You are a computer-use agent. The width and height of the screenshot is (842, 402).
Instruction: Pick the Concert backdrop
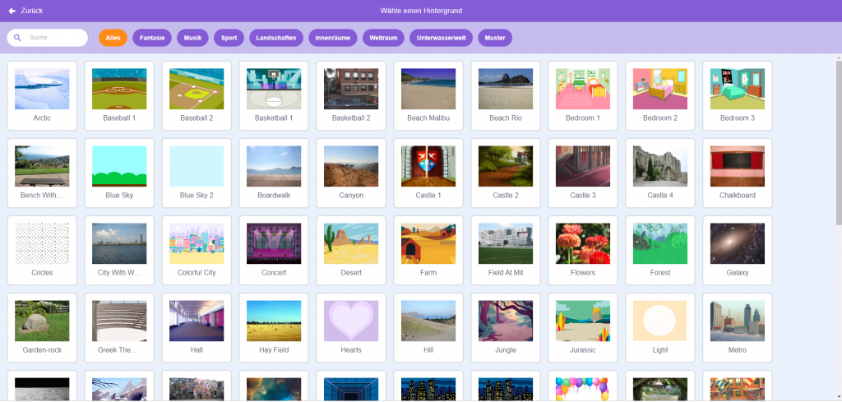tap(274, 250)
